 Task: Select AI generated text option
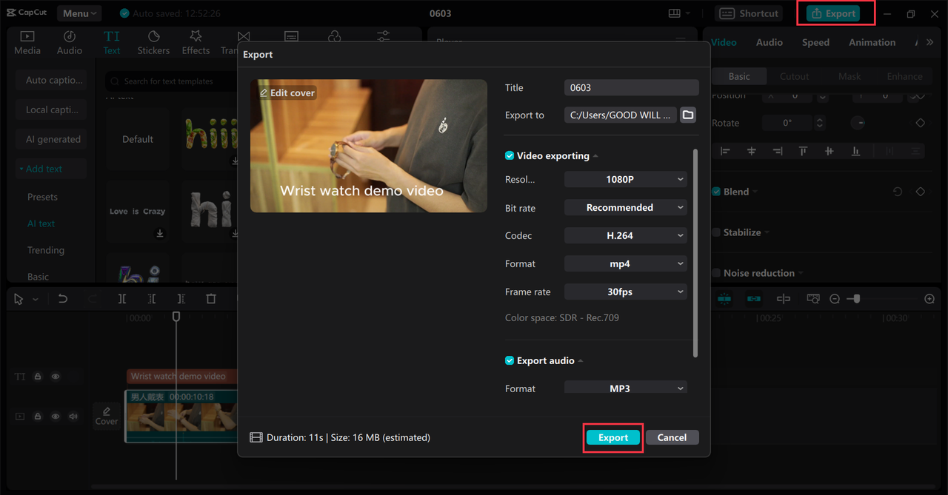52,139
